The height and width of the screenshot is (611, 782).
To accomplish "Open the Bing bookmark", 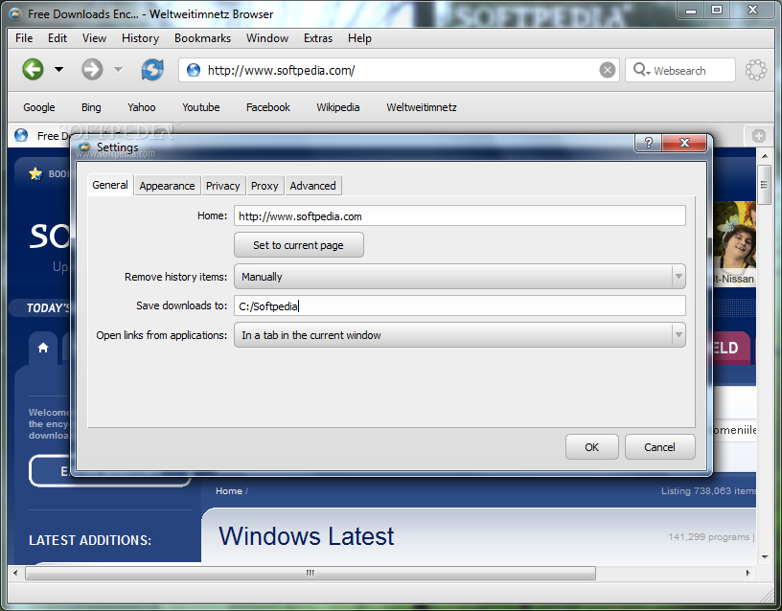I will click(91, 107).
